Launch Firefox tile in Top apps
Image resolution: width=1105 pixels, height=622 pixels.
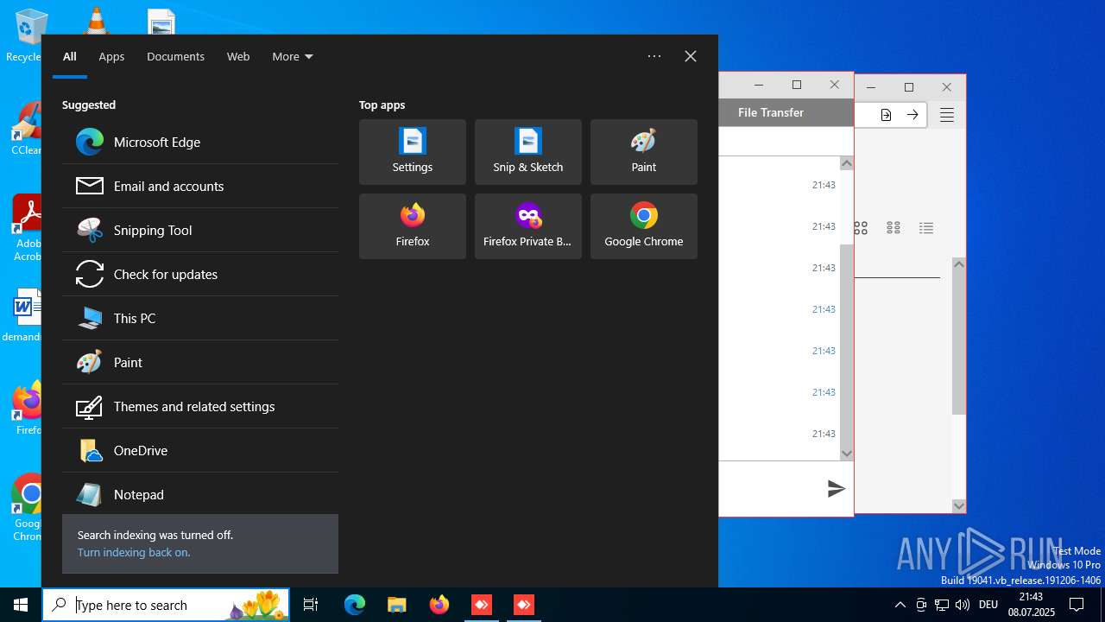coord(413,226)
